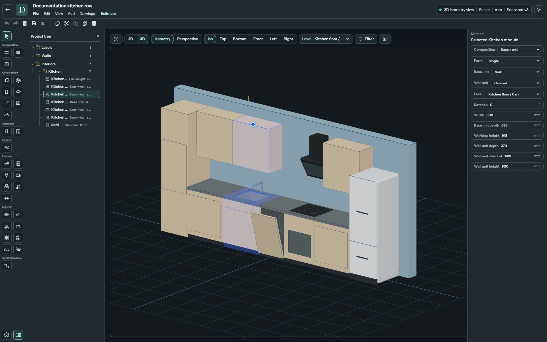Open the Estimate menu
The width and height of the screenshot is (547, 342).
108,14
